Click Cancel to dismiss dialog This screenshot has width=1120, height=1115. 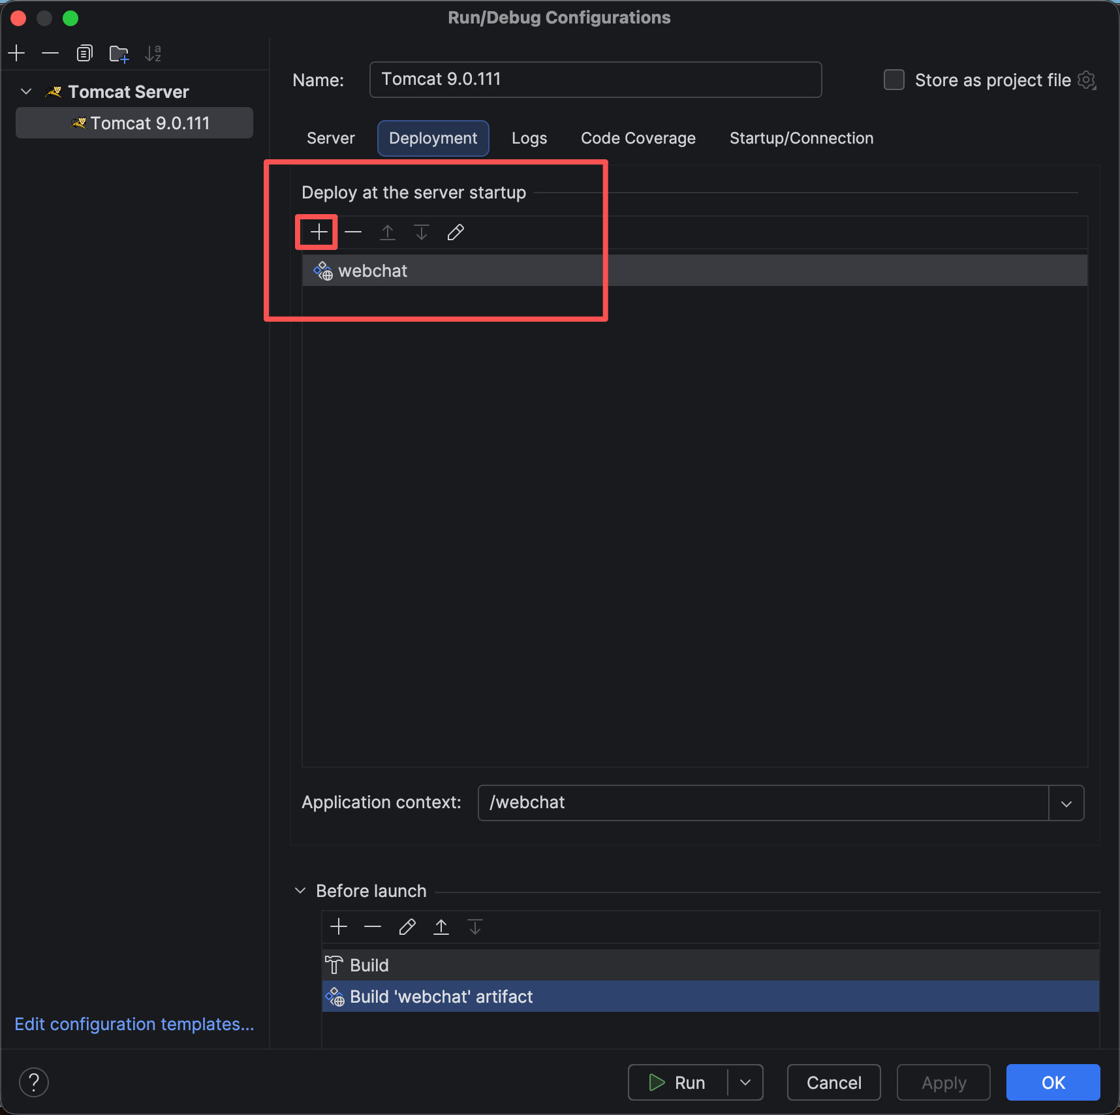tap(834, 1082)
